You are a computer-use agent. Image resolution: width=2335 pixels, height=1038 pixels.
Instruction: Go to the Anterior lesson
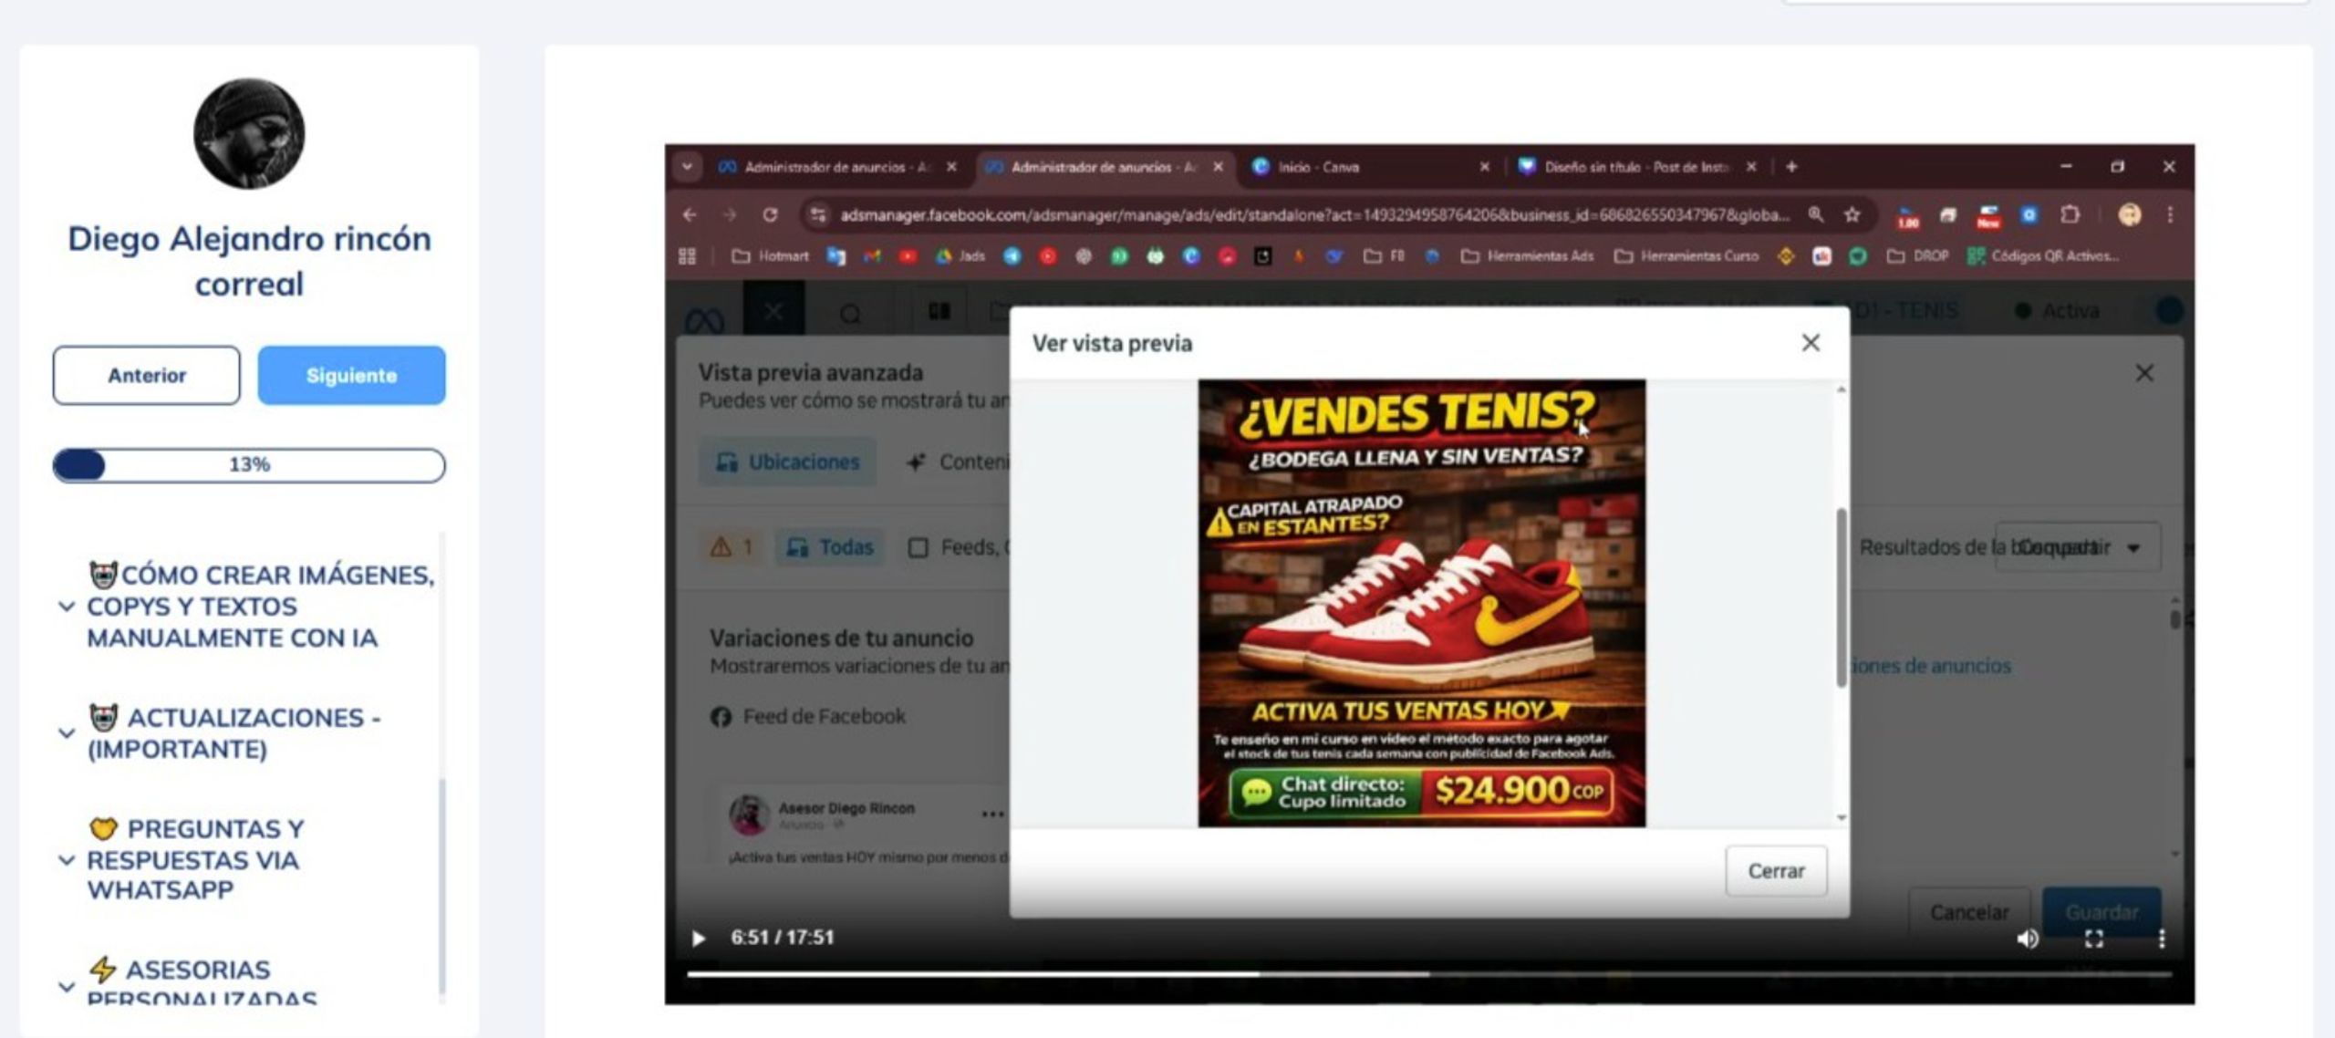(146, 375)
